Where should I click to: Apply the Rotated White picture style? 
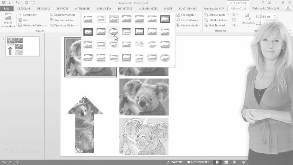[x=114, y=44]
